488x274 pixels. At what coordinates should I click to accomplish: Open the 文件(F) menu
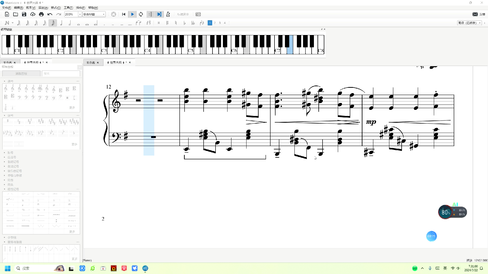click(7, 8)
